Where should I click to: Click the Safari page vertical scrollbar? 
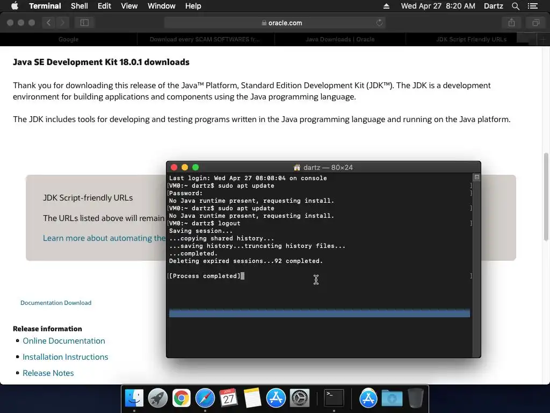point(546,197)
